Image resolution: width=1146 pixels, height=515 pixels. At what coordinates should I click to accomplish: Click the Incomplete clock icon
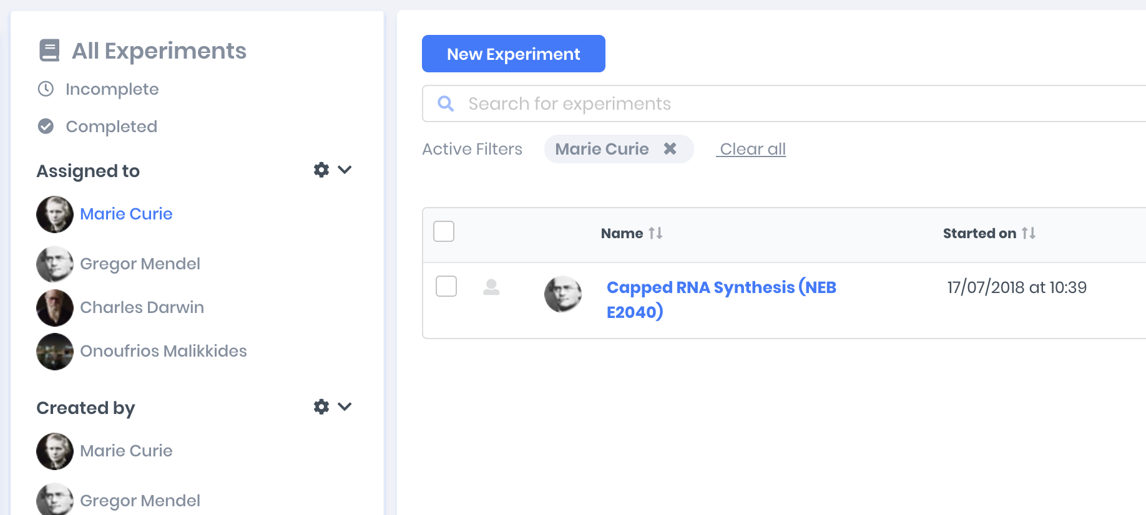pos(46,89)
